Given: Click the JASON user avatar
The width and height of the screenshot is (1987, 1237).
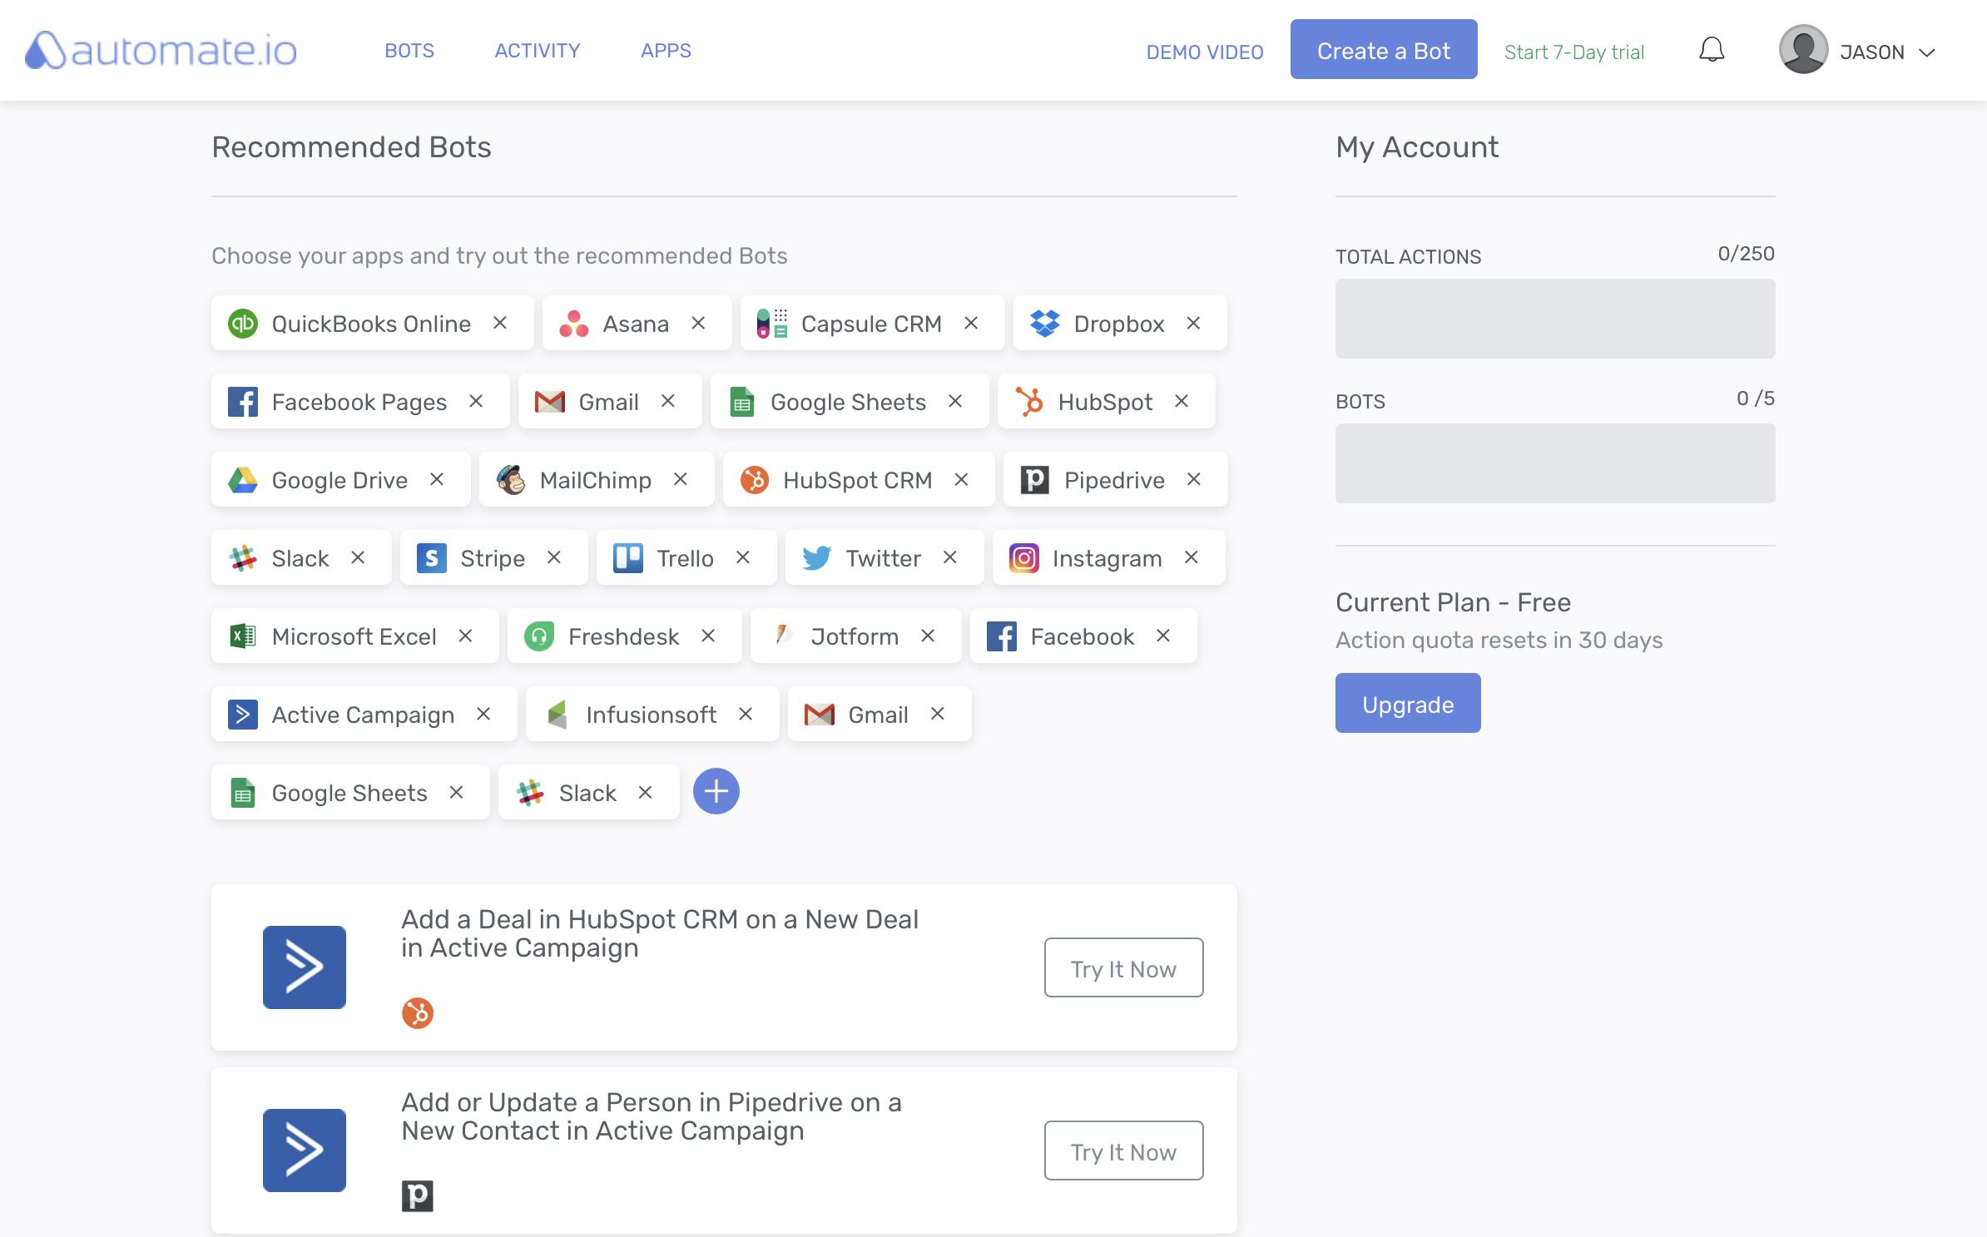Looking at the screenshot, I should (1803, 50).
